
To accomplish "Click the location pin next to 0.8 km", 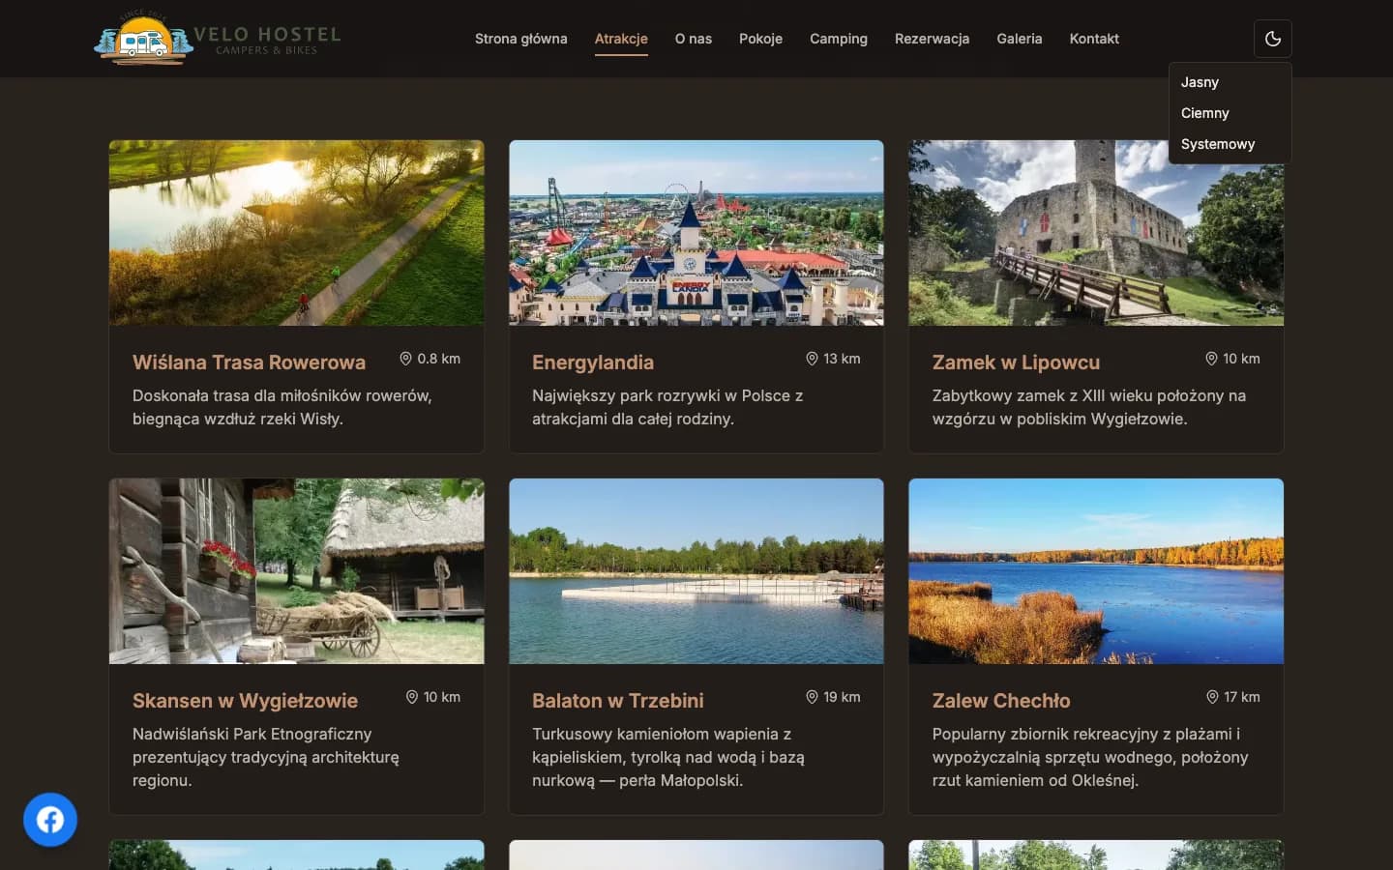I will click(x=406, y=359).
